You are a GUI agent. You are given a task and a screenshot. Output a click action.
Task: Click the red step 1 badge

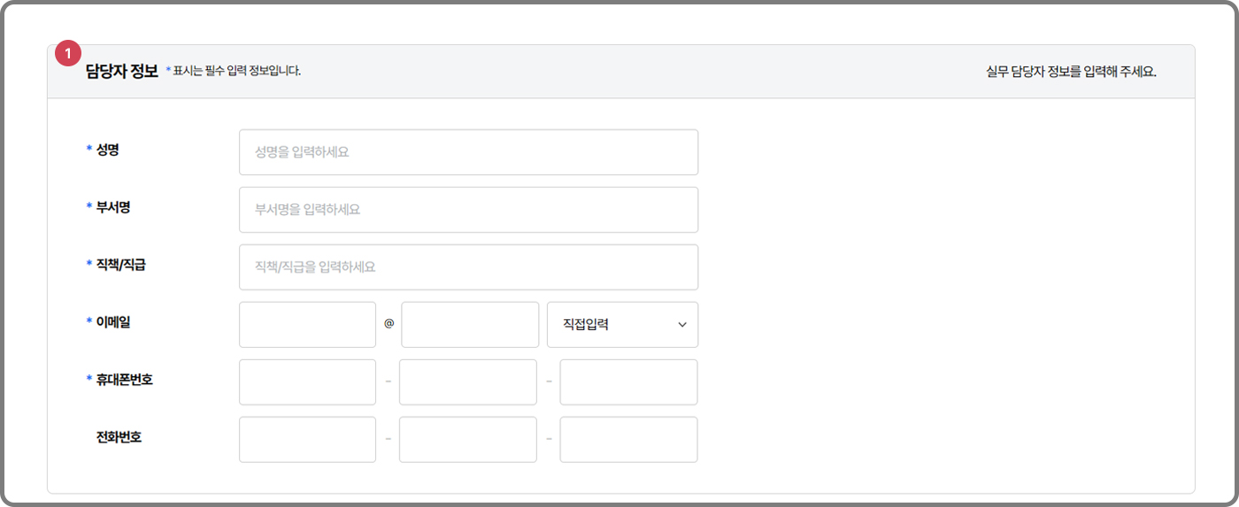click(x=68, y=54)
